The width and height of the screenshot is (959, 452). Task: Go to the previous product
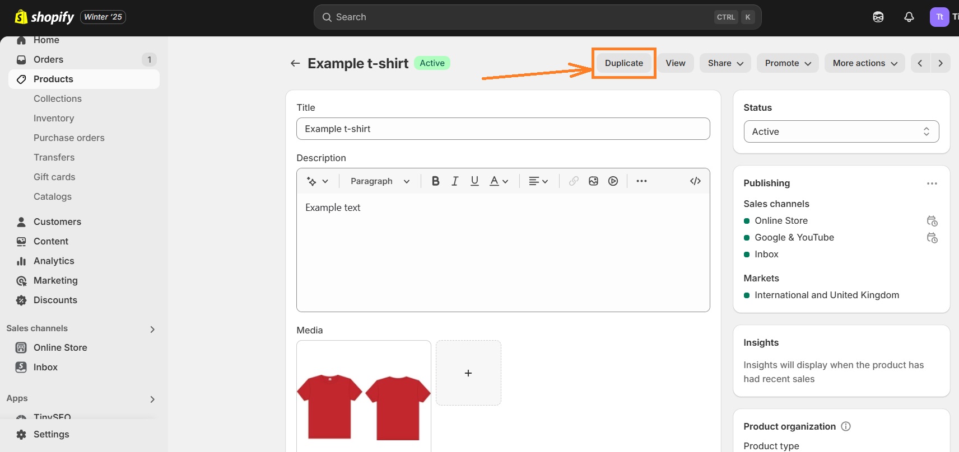(x=920, y=63)
